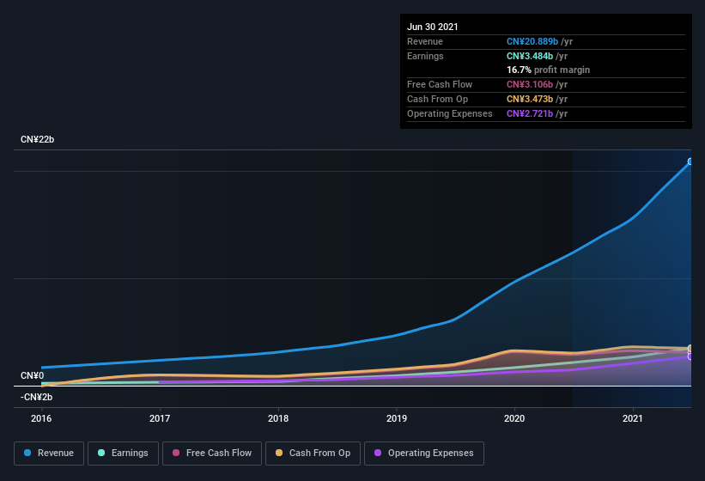705x481 pixels.
Task: Click the CN¥20.889b revenue value
Action: click(532, 41)
